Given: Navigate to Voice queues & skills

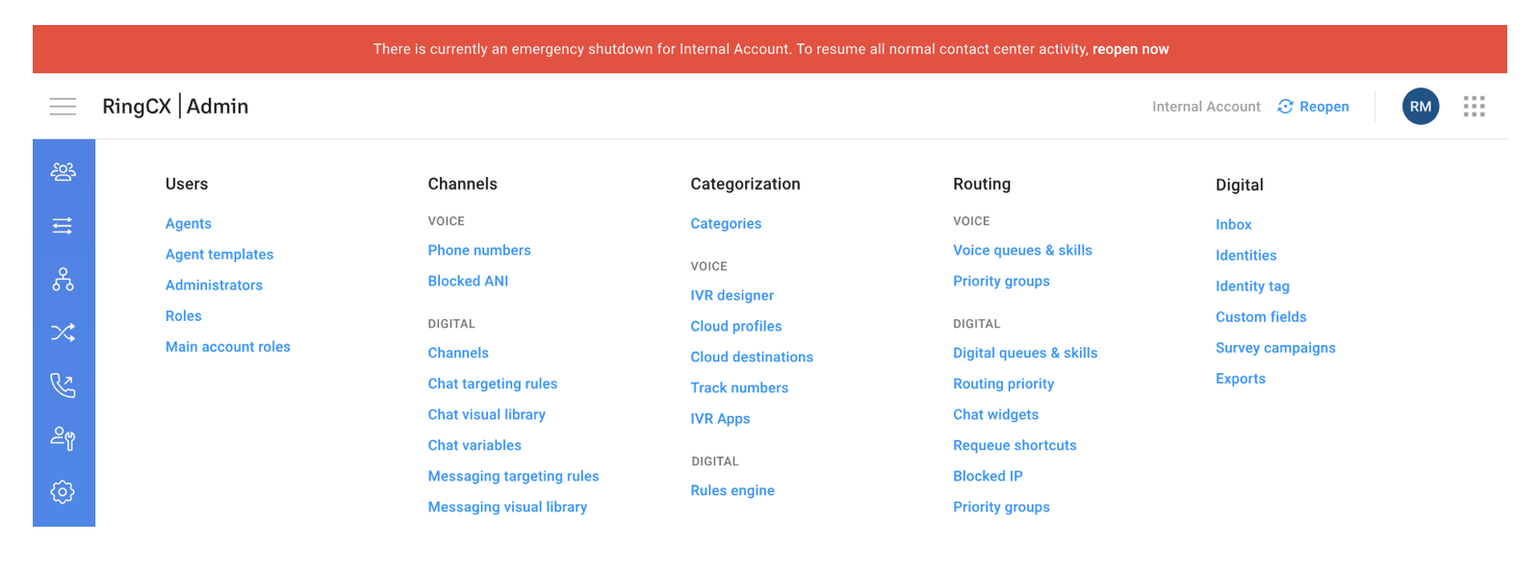Looking at the screenshot, I should 1022,251.
